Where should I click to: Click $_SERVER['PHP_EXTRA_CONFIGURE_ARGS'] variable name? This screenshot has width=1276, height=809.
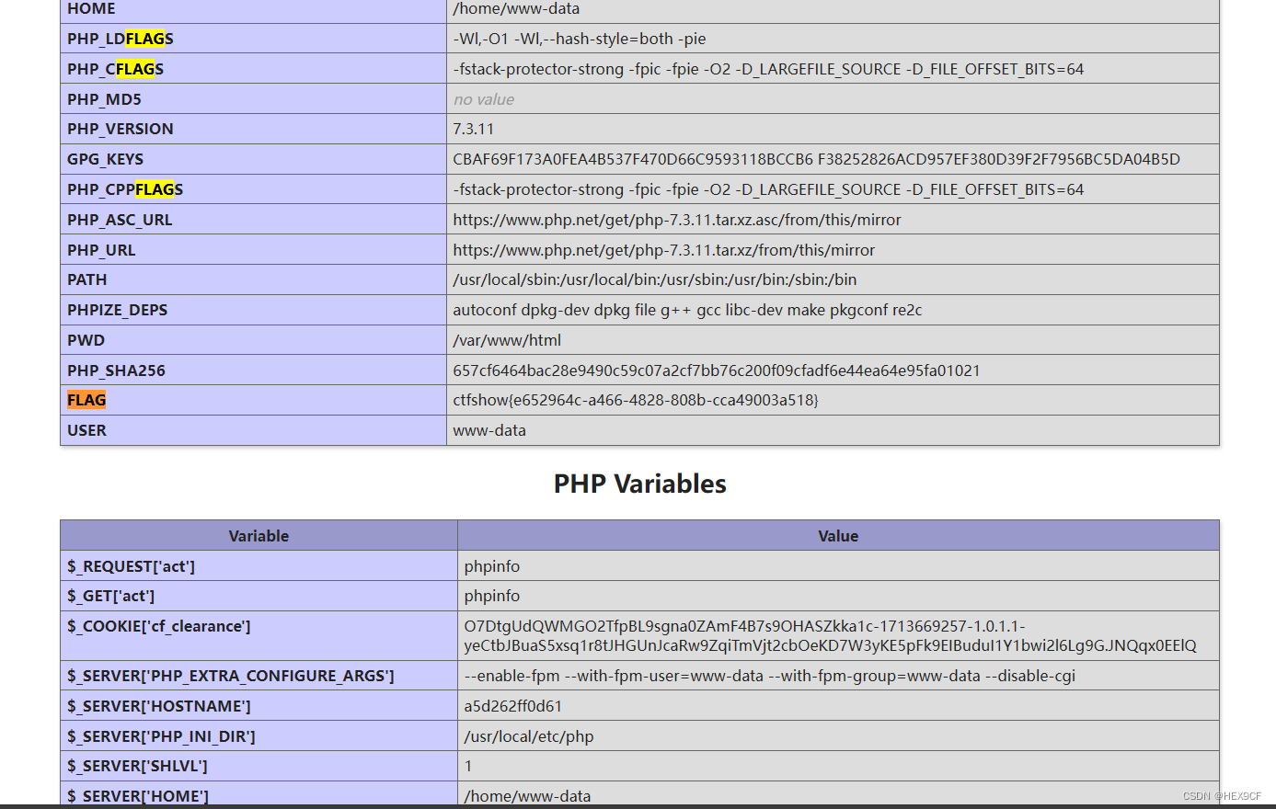point(231,676)
